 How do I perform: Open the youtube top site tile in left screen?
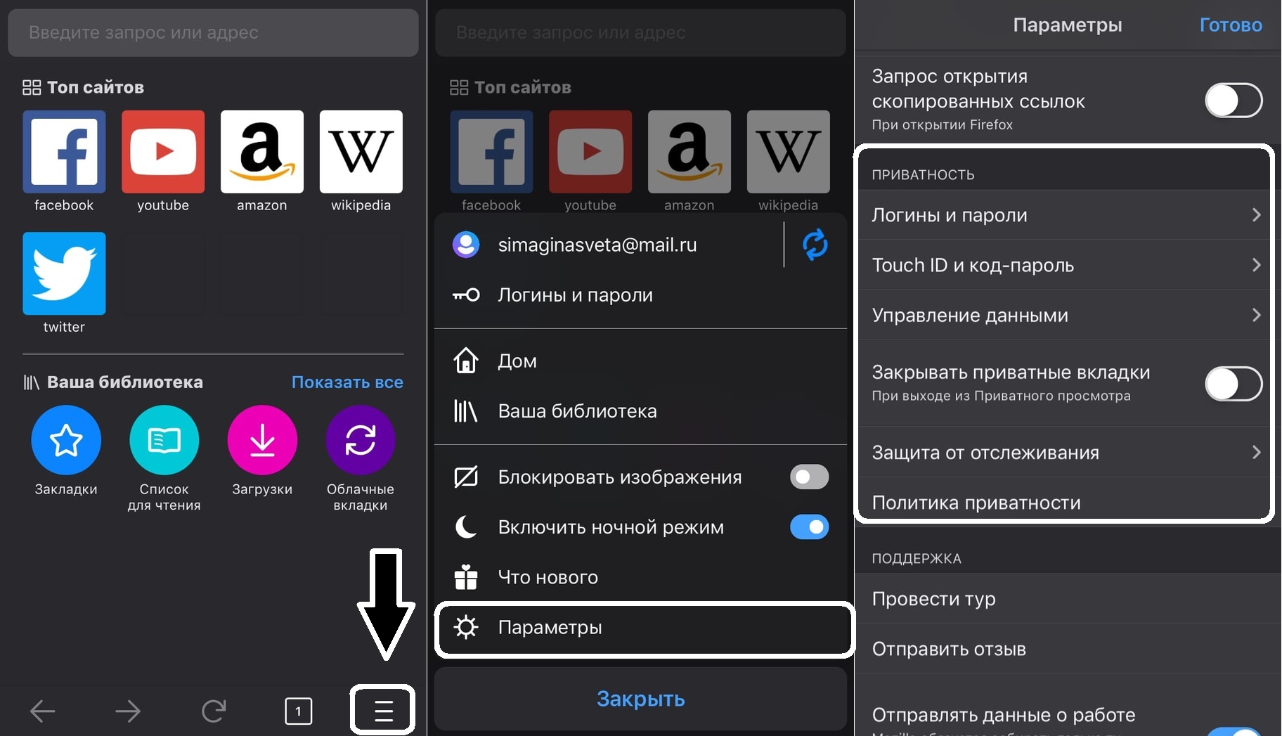[163, 152]
